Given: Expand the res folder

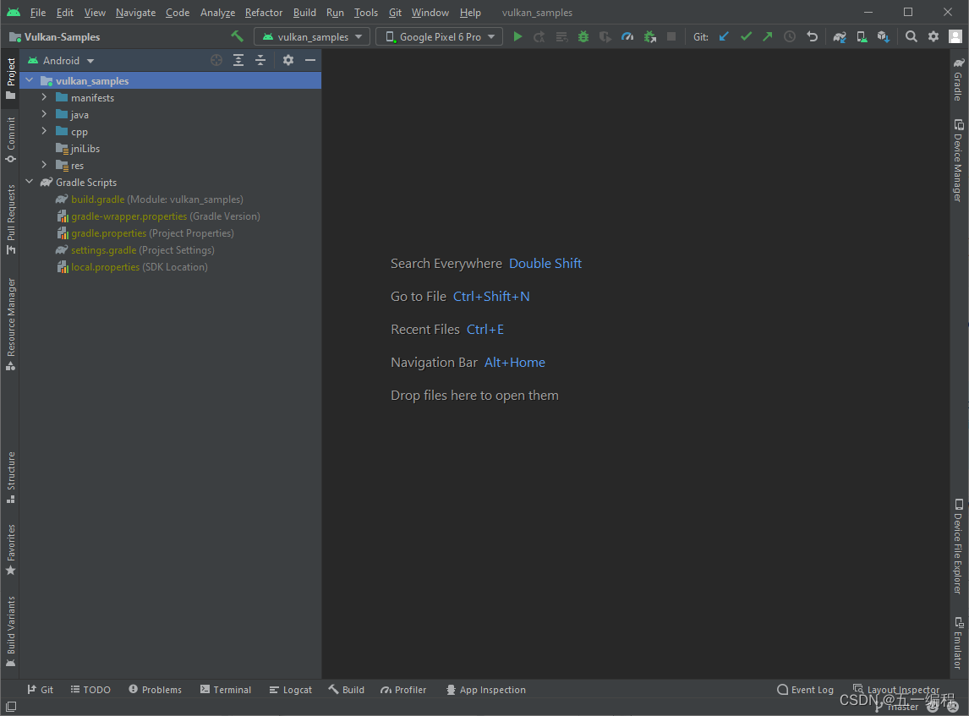Looking at the screenshot, I should 44,165.
